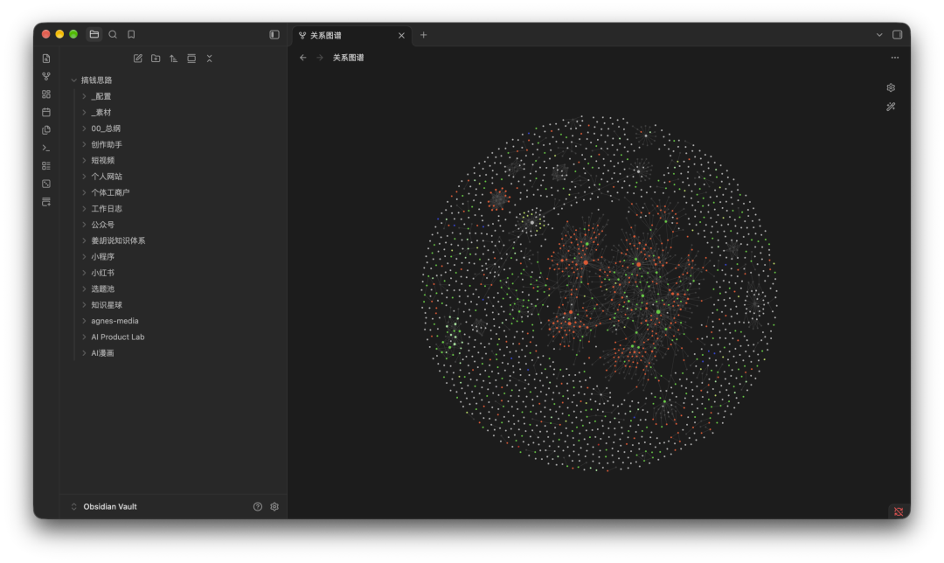Expand the 公众号 folder
The width and height of the screenshot is (944, 563).
tap(84, 225)
